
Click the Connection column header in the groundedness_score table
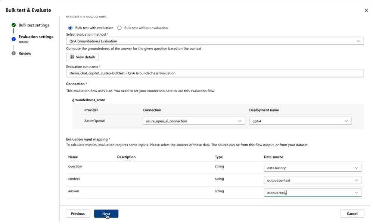coord(152,110)
